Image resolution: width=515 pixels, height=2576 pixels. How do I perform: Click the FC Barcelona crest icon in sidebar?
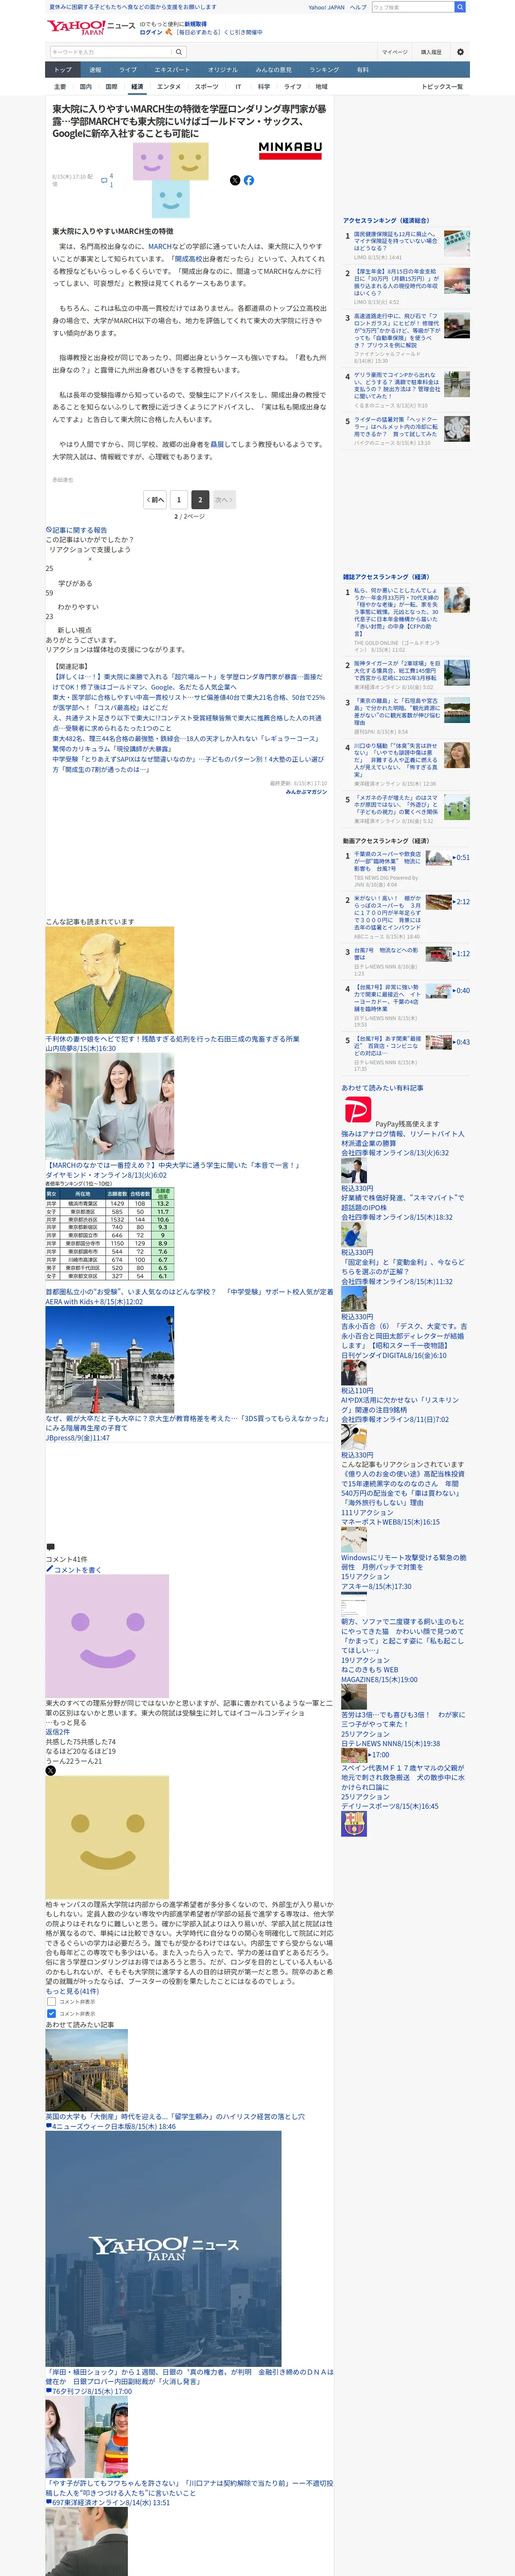(x=354, y=1824)
